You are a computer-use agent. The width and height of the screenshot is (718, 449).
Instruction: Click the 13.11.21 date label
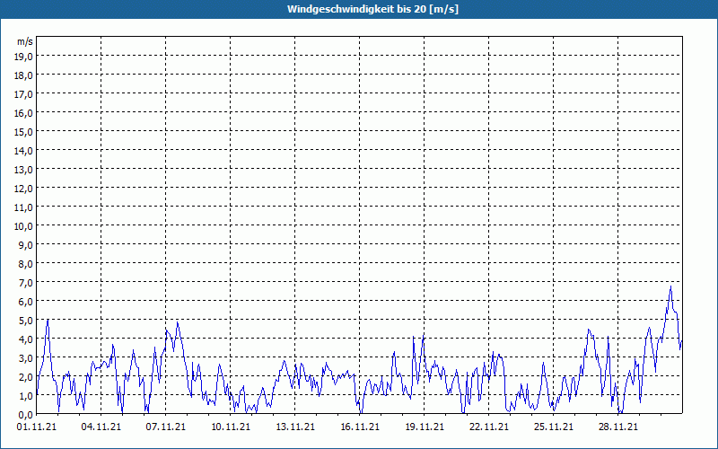point(295,427)
